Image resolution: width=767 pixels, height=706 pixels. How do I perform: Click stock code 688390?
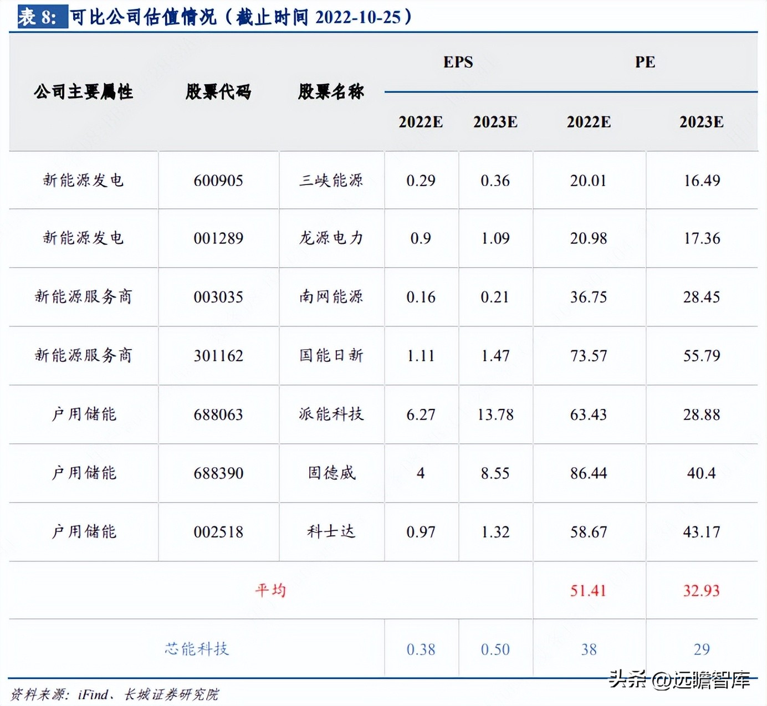point(218,473)
